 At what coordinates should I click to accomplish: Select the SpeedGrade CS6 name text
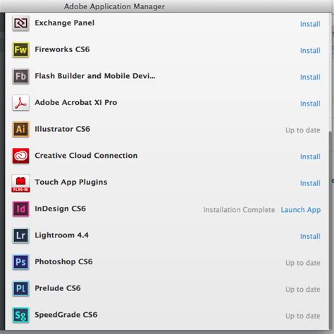pyautogui.click(x=66, y=315)
